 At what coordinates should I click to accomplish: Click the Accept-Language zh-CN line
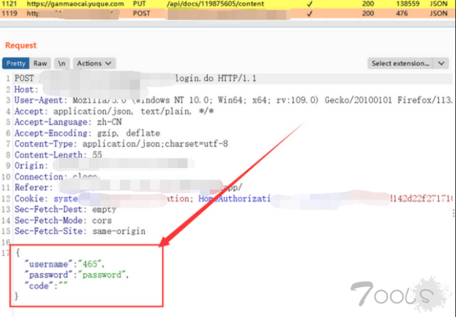pos(68,122)
